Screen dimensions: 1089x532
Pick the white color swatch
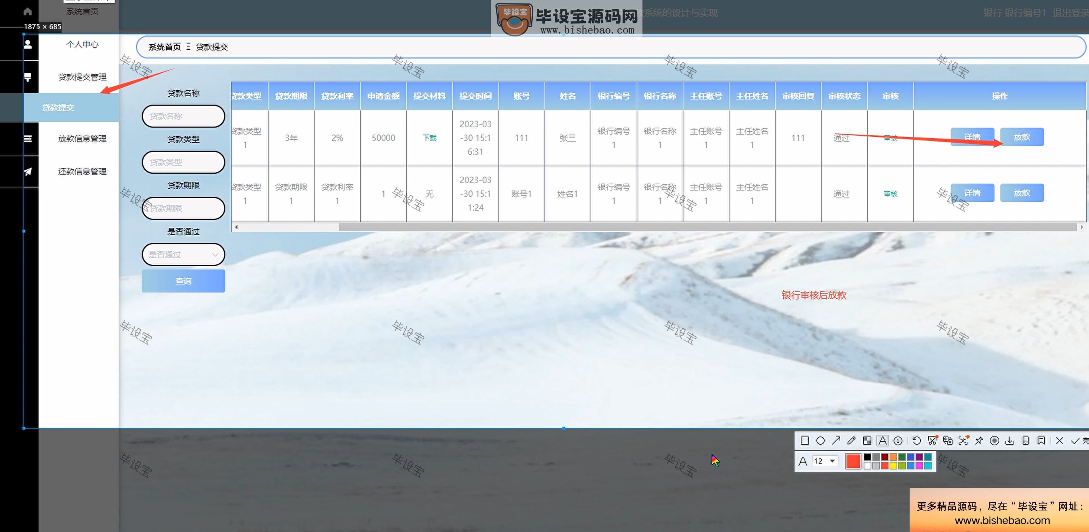[868, 466]
